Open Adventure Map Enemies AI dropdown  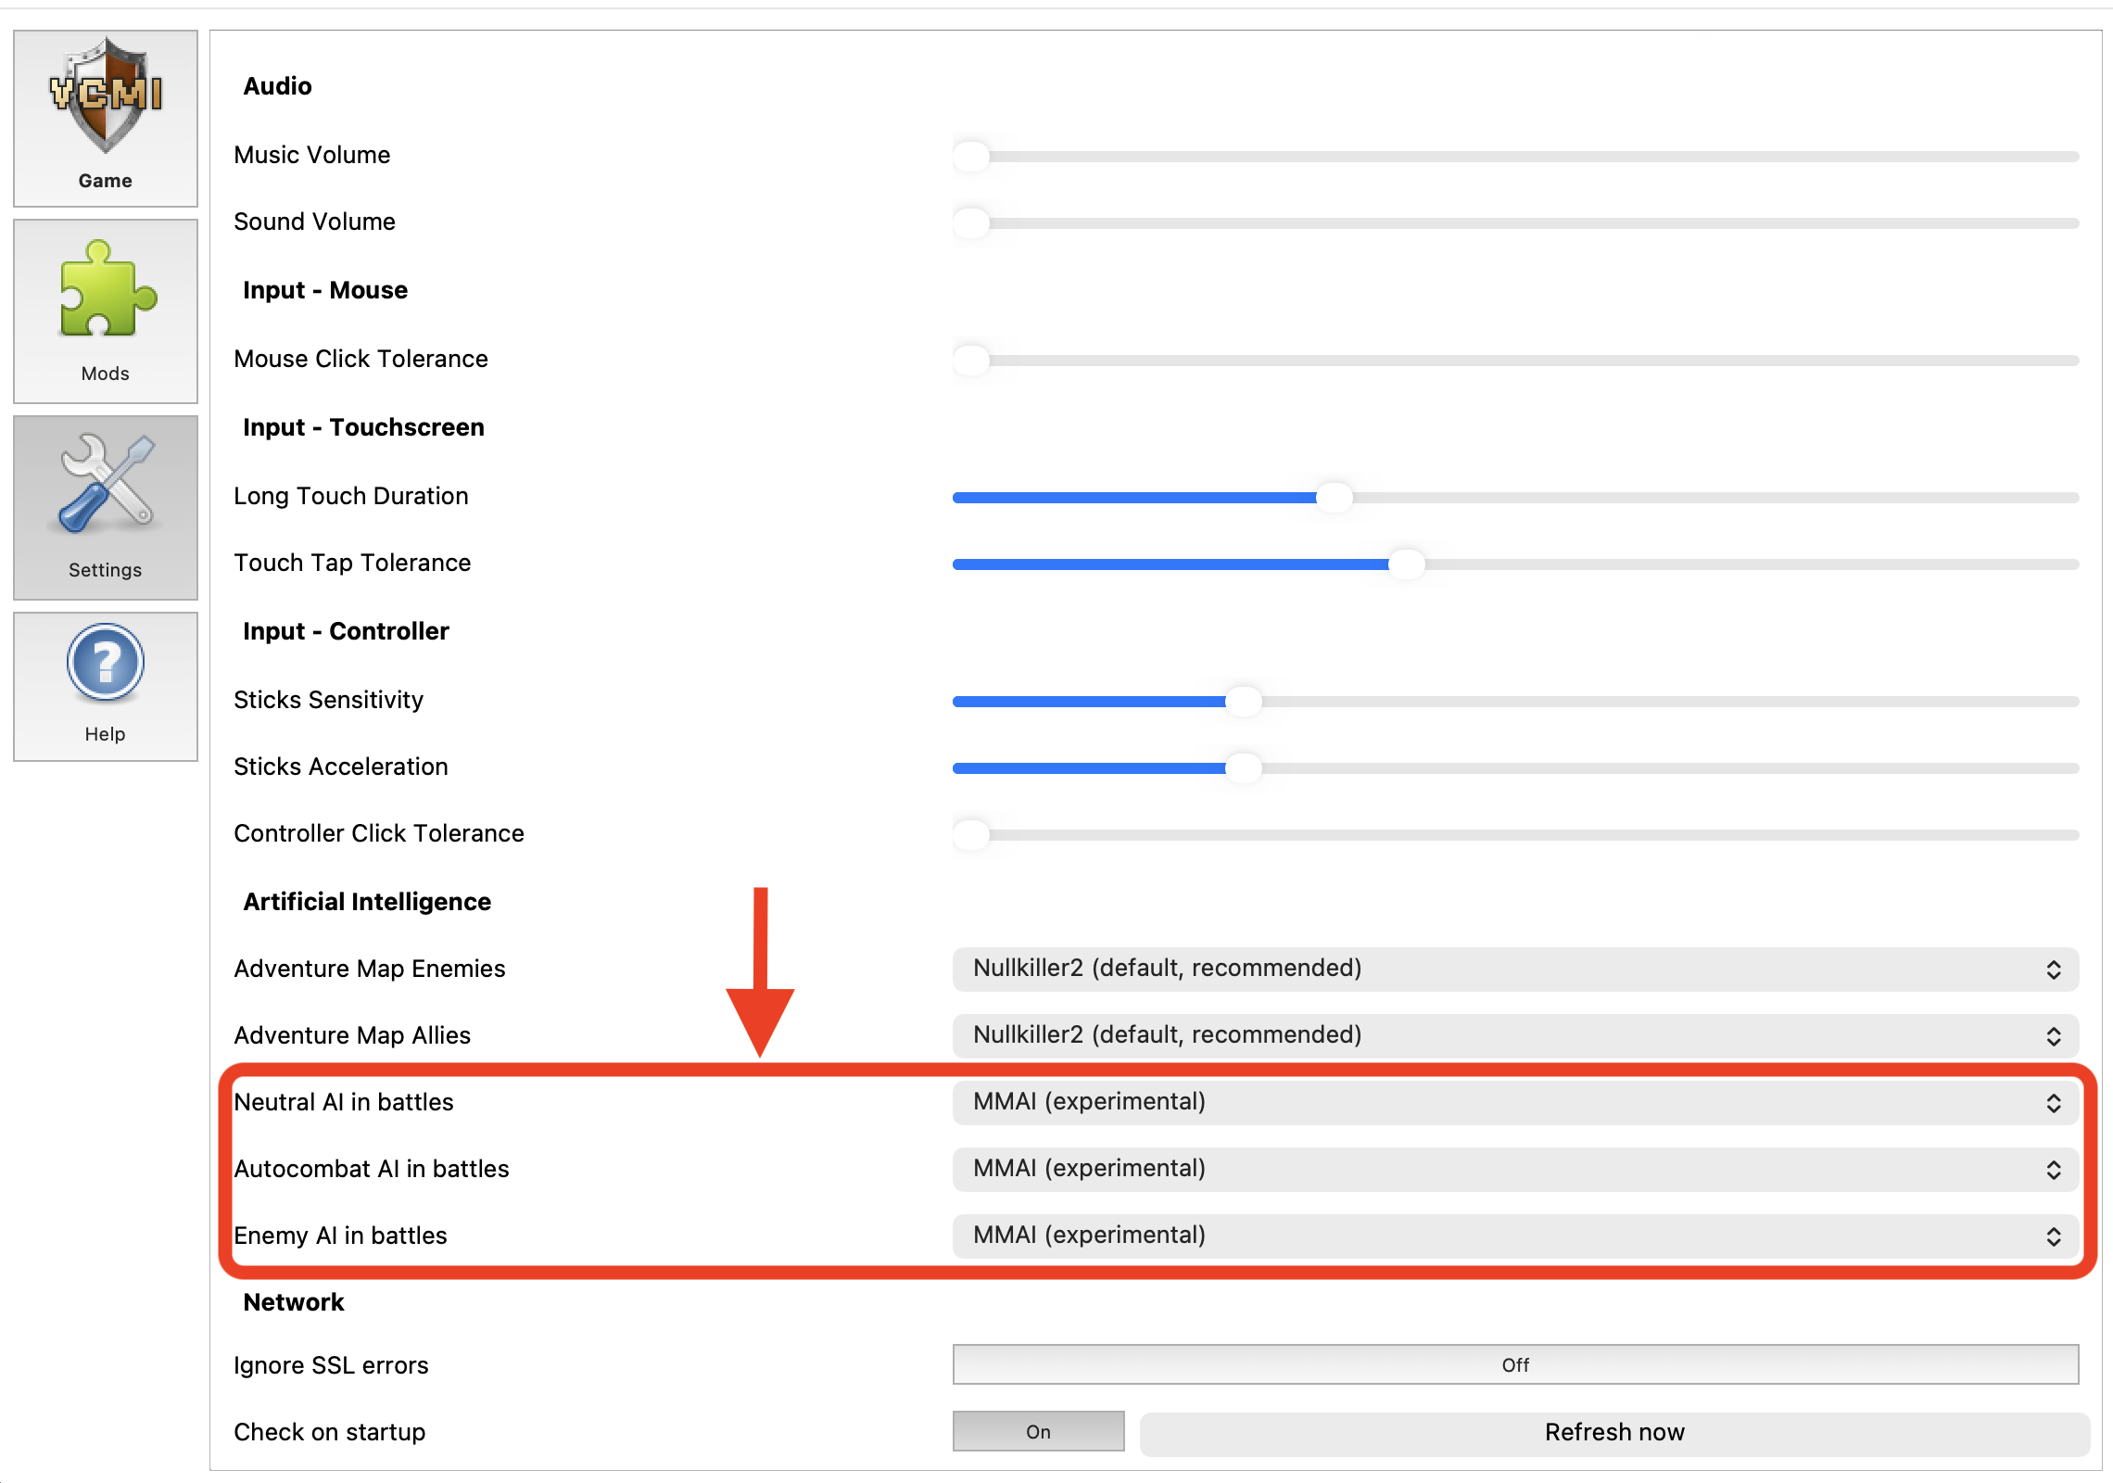point(1514,969)
